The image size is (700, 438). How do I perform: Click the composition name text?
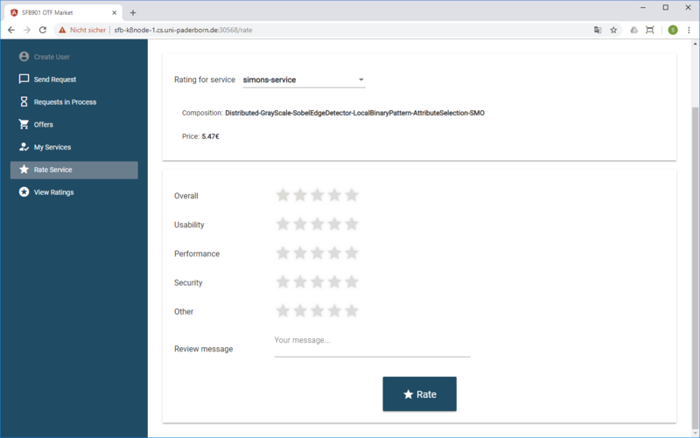pos(355,113)
